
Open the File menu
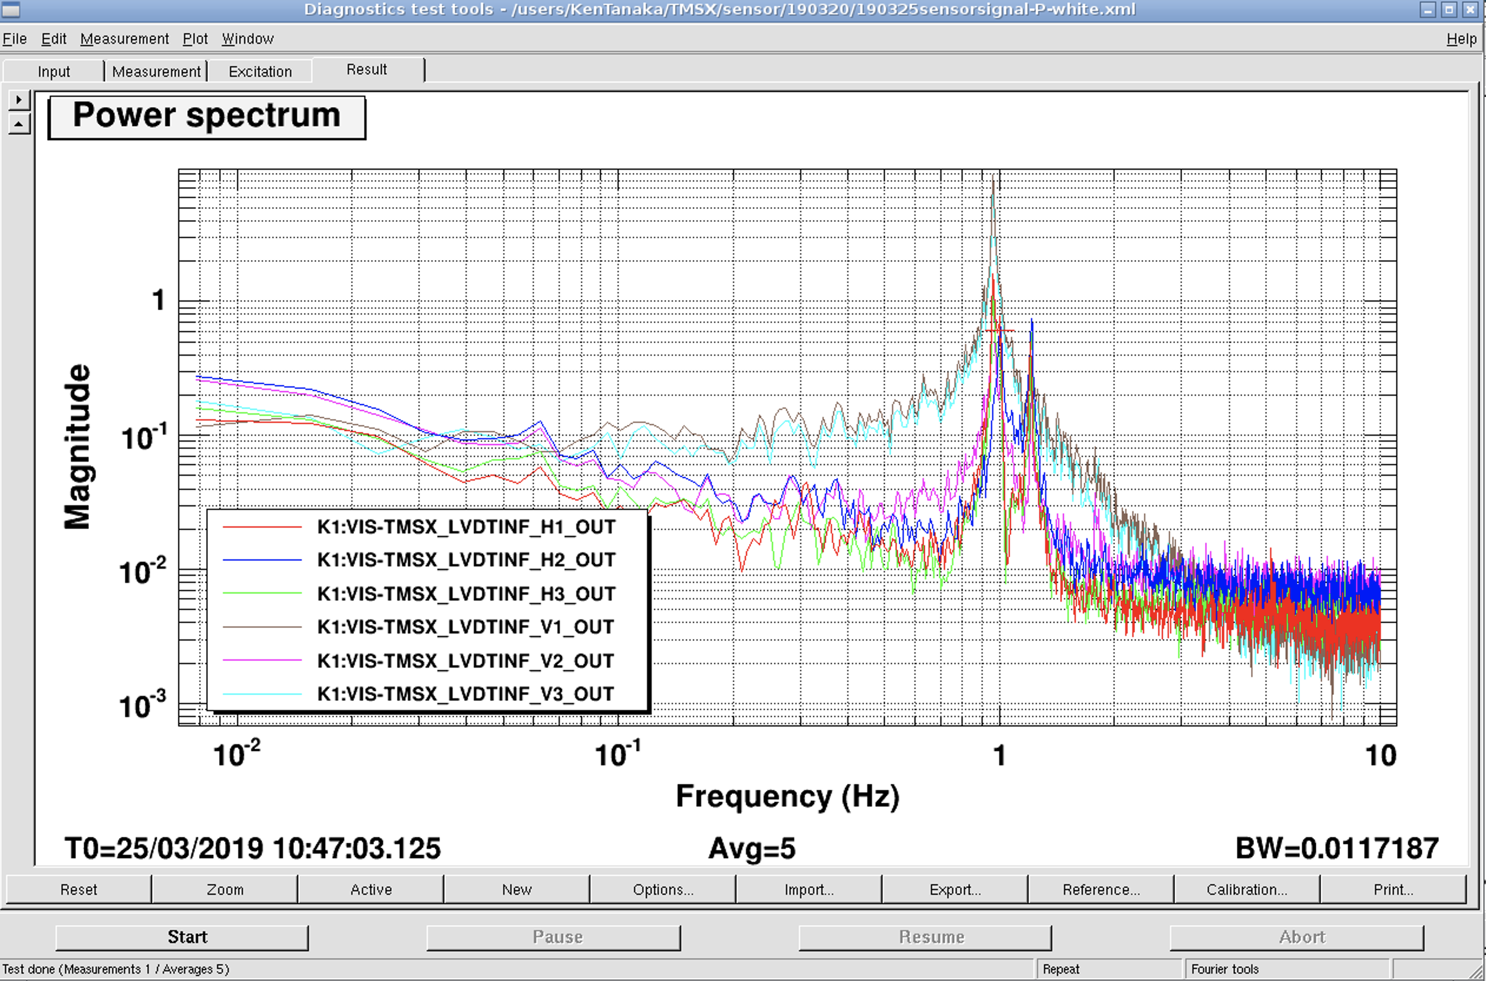click(14, 39)
